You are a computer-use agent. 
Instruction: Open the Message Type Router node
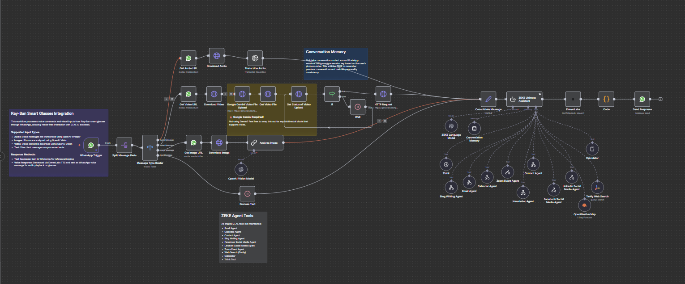pyautogui.click(x=151, y=148)
